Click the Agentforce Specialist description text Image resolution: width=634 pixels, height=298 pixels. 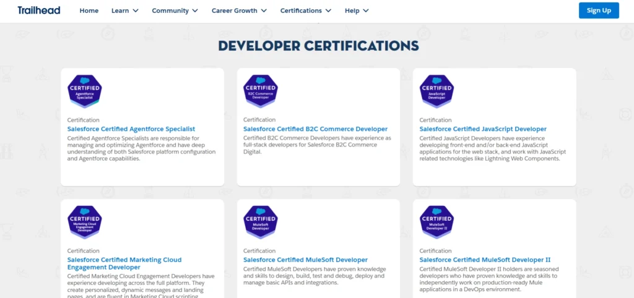pyautogui.click(x=142, y=148)
